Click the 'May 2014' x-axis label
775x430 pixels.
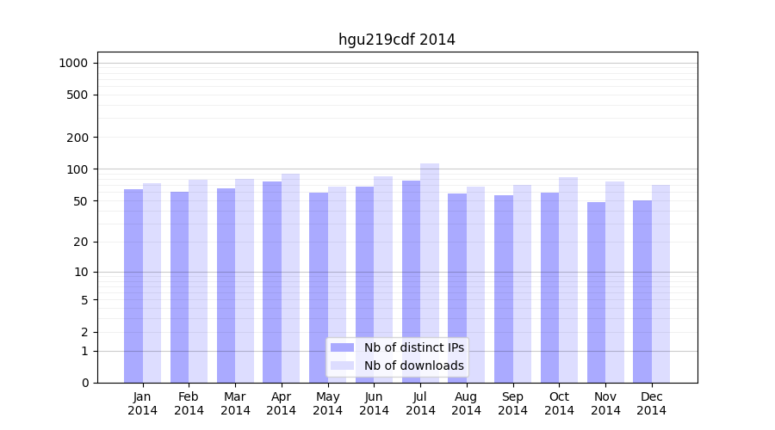click(x=328, y=403)
